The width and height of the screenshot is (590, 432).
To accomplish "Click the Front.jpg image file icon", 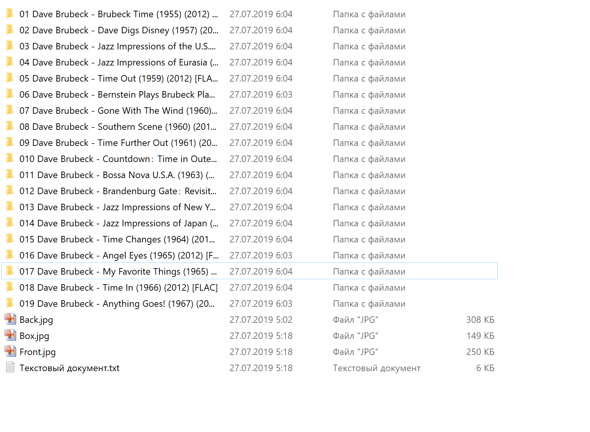I will point(10,351).
